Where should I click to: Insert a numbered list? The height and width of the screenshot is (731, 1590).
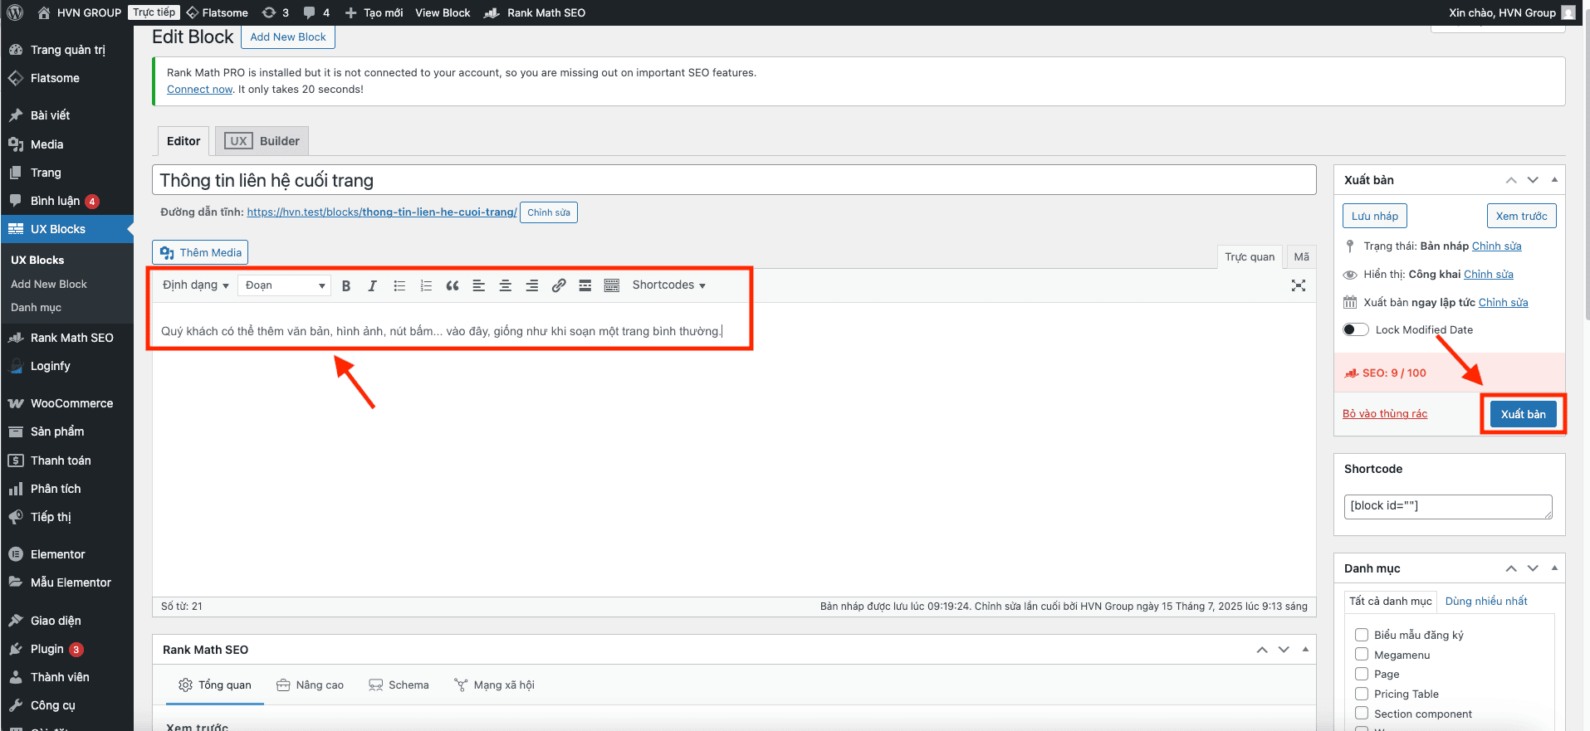tap(426, 285)
